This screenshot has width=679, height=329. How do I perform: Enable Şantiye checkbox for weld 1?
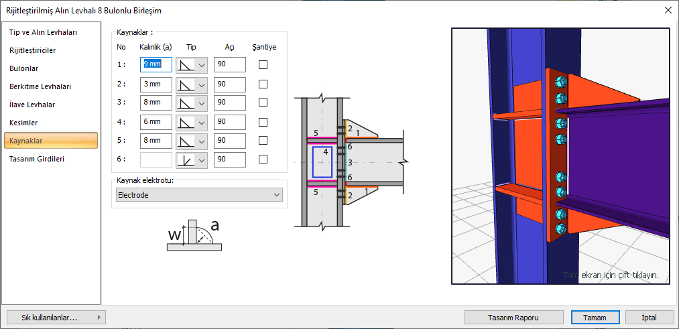[263, 65]
